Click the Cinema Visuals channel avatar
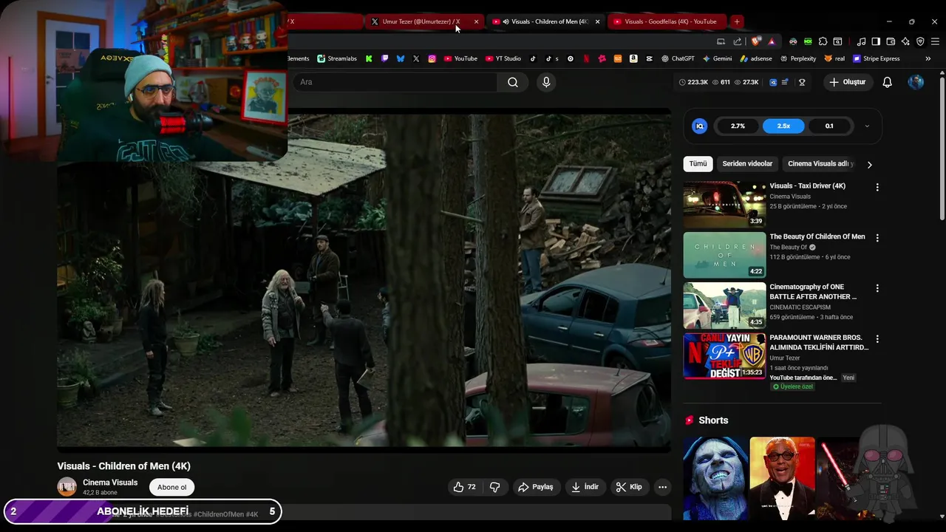 [67, 487]
